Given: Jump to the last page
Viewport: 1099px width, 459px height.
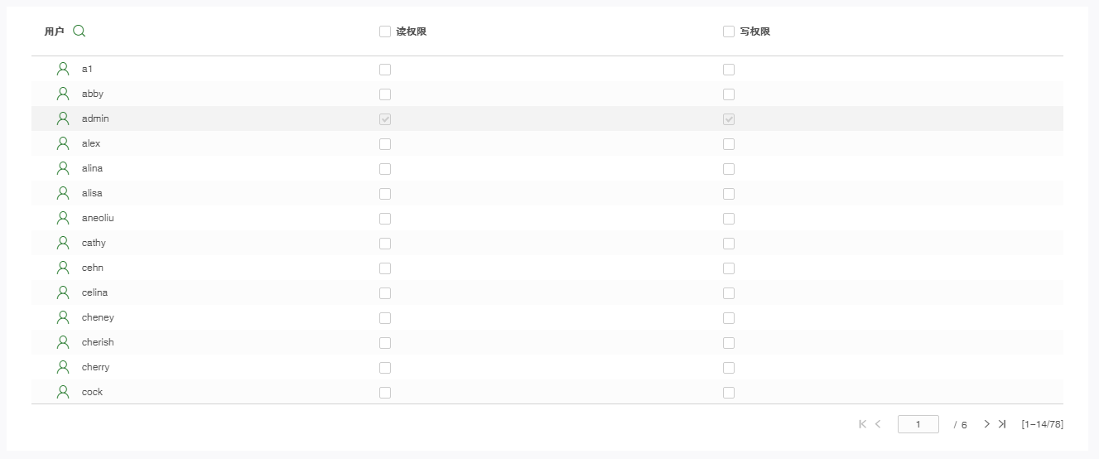Looking at the screenshot, I should 1002,424.
